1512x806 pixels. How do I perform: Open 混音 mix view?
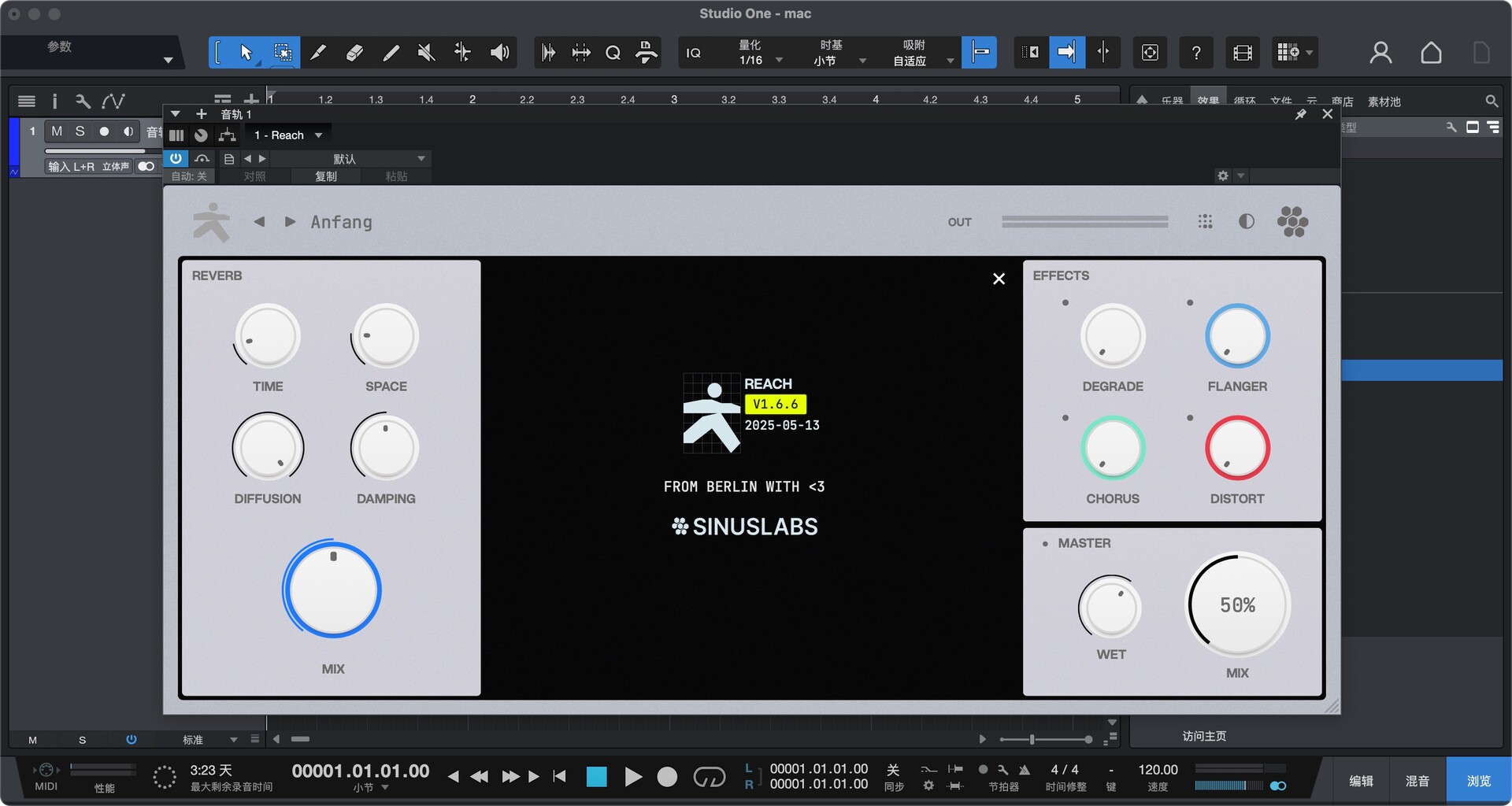coord(1417,781)
